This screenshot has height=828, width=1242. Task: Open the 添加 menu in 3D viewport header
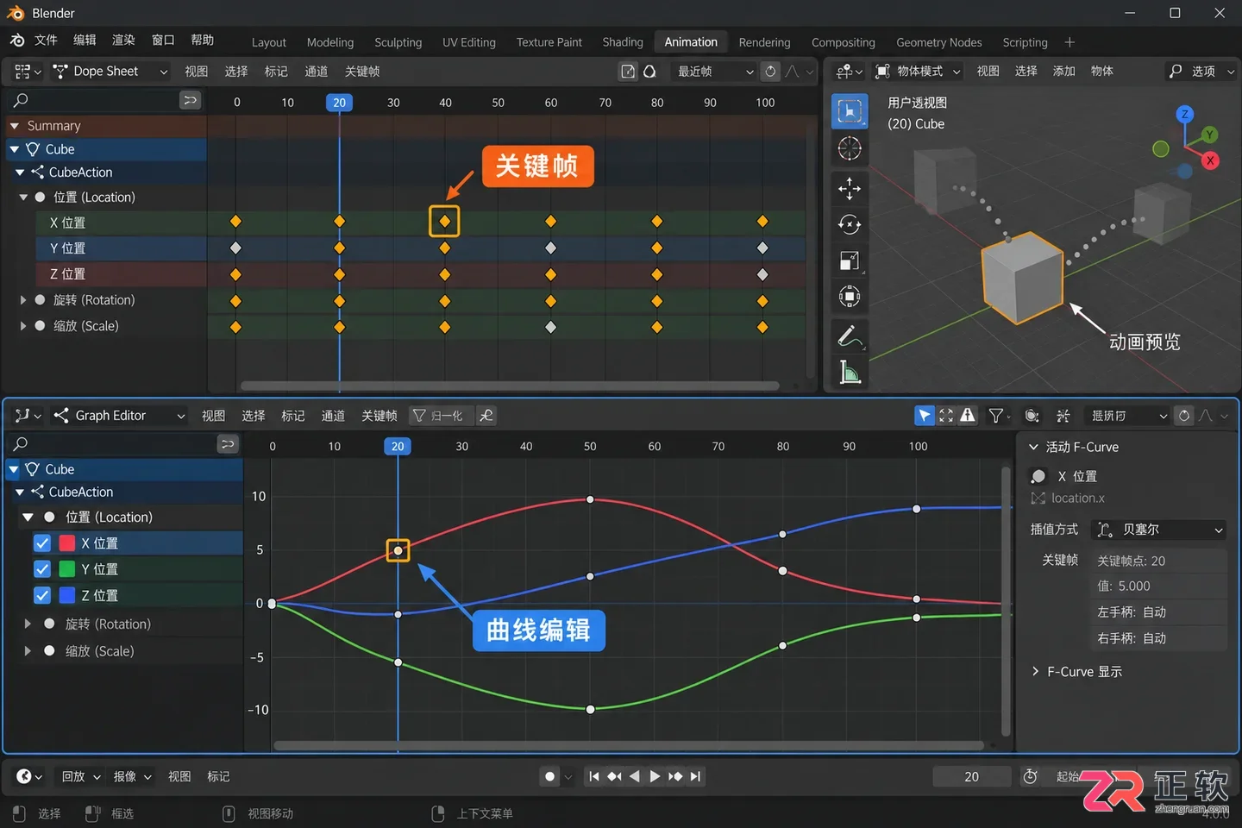(x=1063, y=72)
